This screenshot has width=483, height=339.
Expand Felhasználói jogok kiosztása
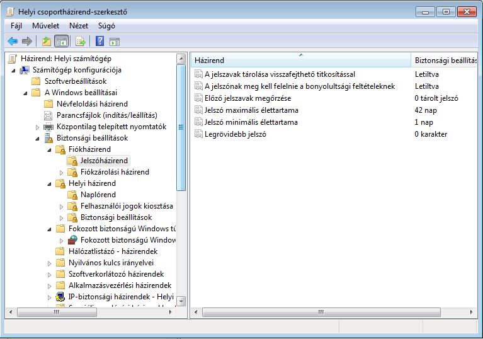pyautogui.click(x=62, y=207)
